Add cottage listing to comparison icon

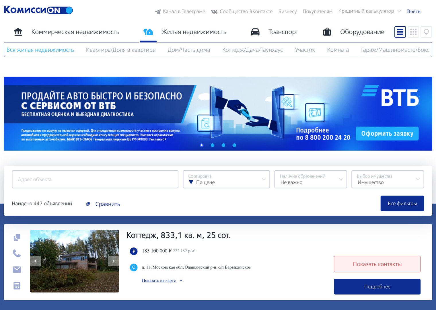pyautogui.click(x=17, y=237)
